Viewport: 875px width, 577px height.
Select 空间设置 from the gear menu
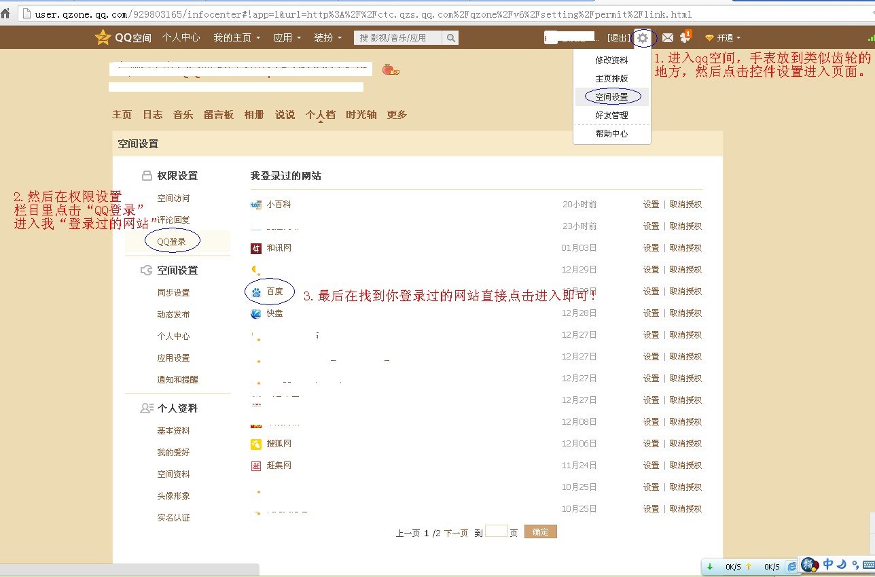pyautogui.click(x=611, y=97)
